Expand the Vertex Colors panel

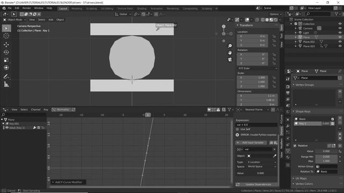[293, 184]
